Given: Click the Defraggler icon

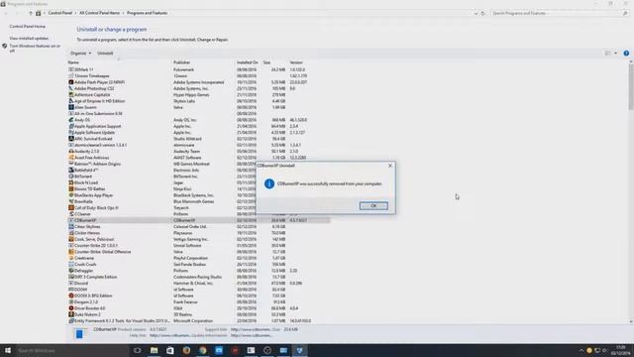Looking at the screenshot, I should coord(71,271).
